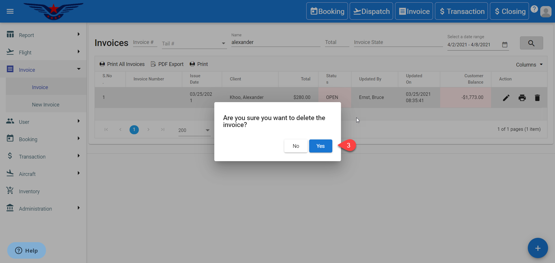Image resolution: width=555 pixels, height=263 pixels.
Task: Click the question mark help icon in header
Action: 534,9
